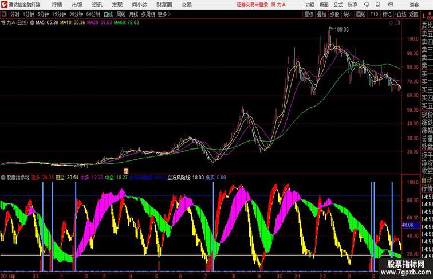Switch to the 5分钟 period tab
Screen dimensions: 433x279
[43, 14]
